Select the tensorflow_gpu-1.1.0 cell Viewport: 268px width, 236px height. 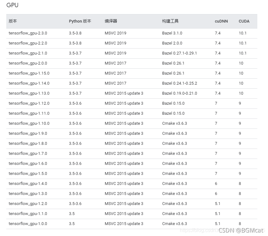coord(28,214)
